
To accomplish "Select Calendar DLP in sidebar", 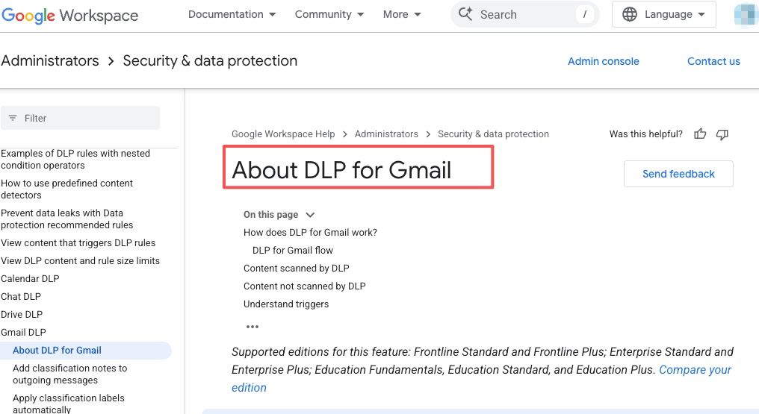I will (30, 279).
